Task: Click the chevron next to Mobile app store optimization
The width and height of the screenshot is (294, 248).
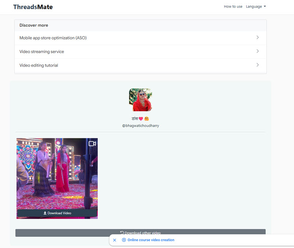Action: coord(258,38)
